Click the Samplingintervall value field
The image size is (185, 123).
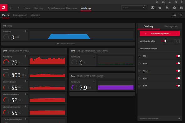(177, 41)
